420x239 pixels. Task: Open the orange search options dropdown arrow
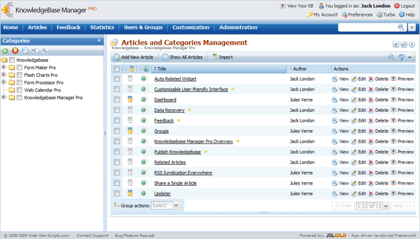(x=412, y=28)
